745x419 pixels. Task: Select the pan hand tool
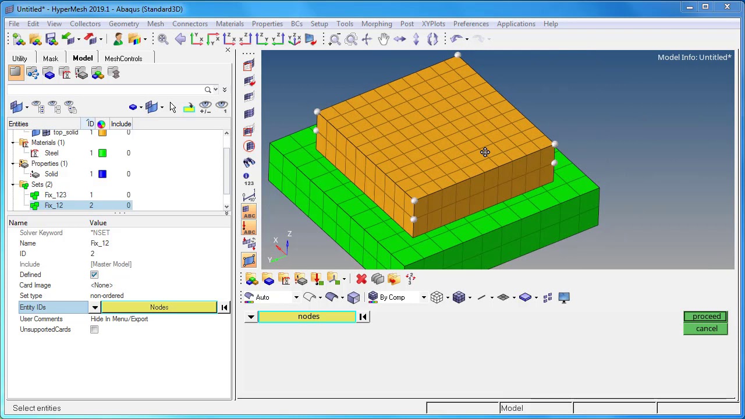pyautogui.click(x=384, y=39)
